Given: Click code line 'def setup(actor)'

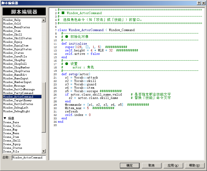Looking at the screenshot, I should (76, 74).
